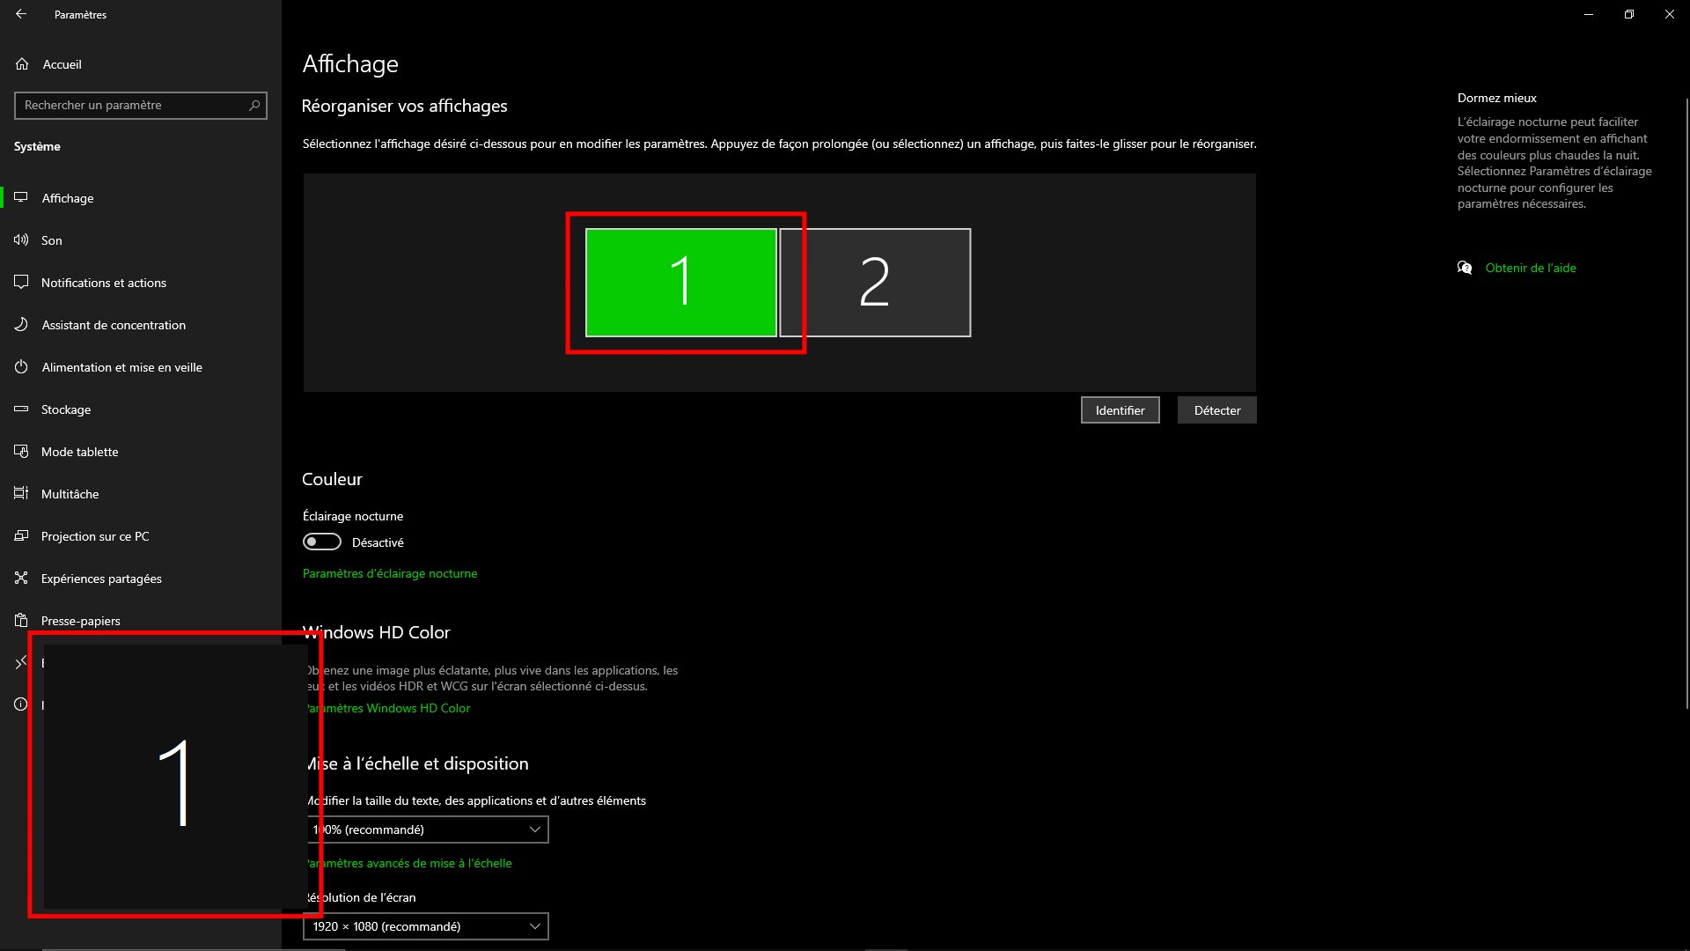
Task: Click the Accueil home icon
Action: 22,64
